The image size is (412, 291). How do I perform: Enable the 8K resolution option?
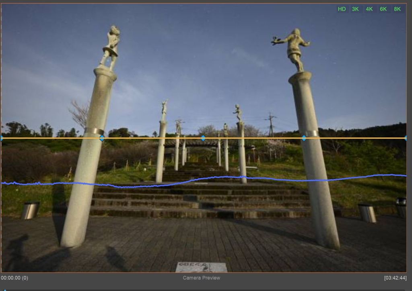397,9
